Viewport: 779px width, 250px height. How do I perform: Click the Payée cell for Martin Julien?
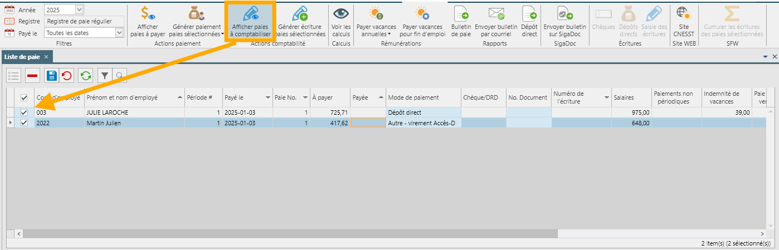tap(368, 123)
